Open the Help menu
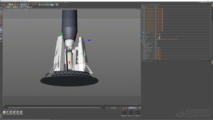The image size is (213, 120). tap(69, 2)
